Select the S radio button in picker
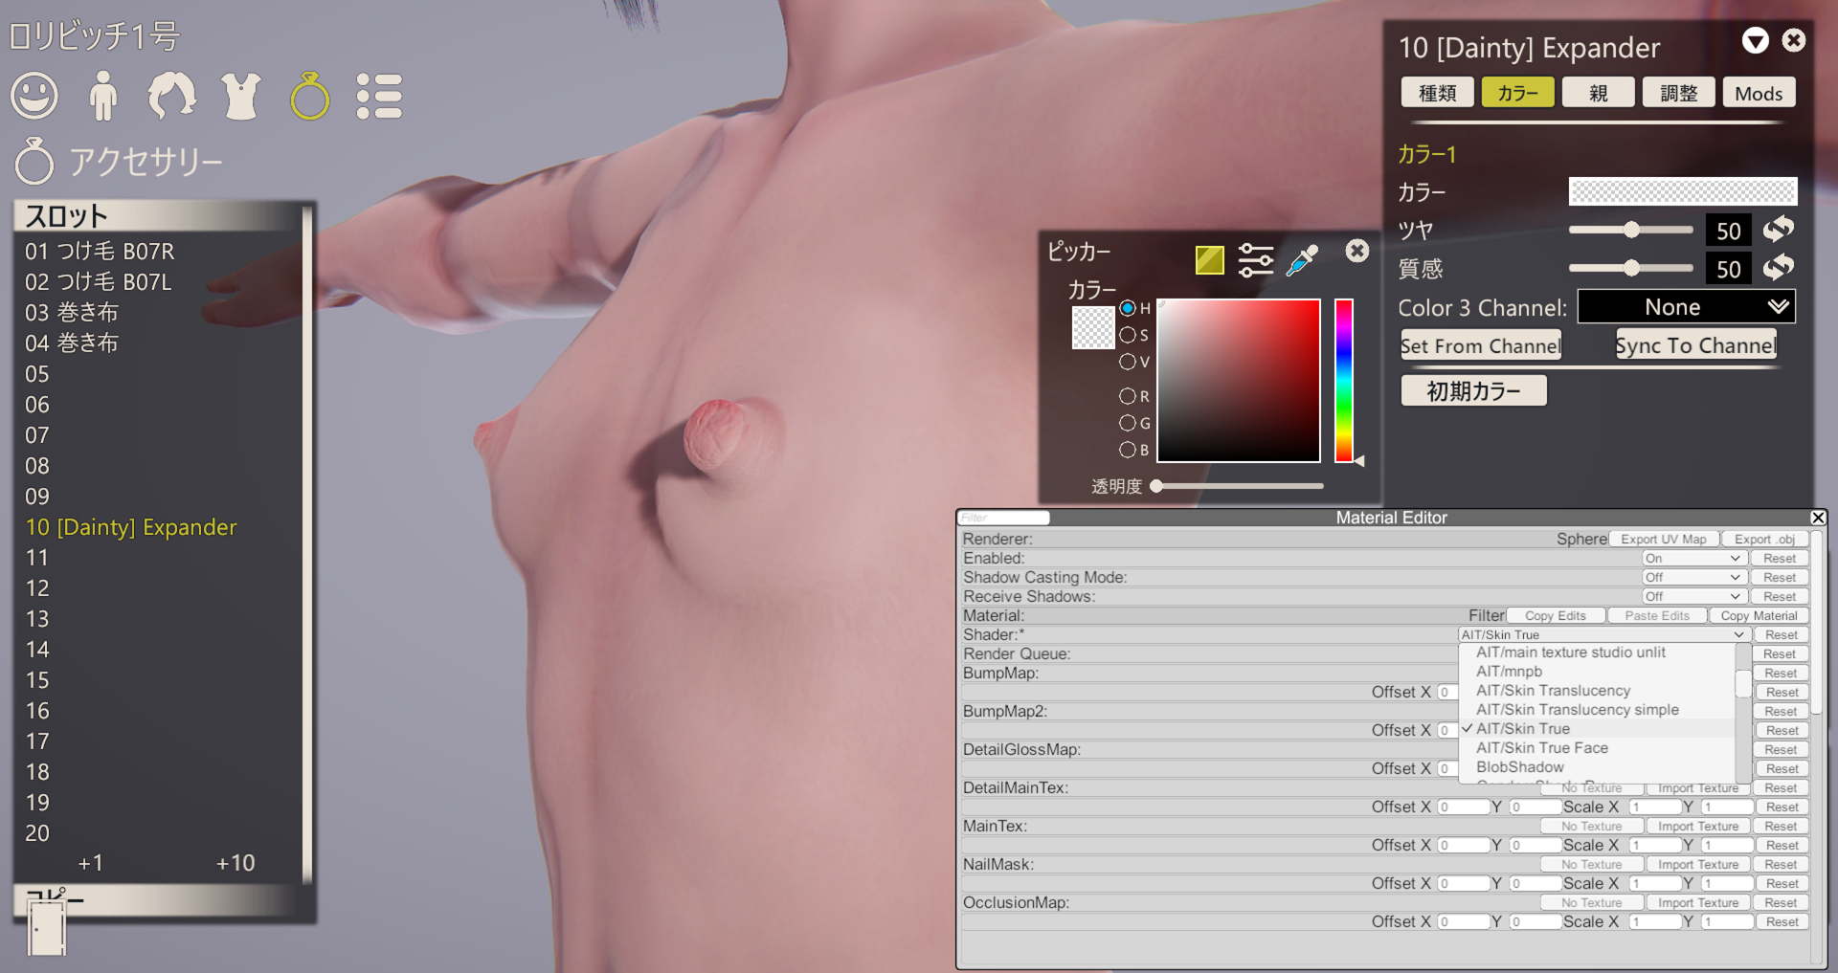 pos(1128,335)
